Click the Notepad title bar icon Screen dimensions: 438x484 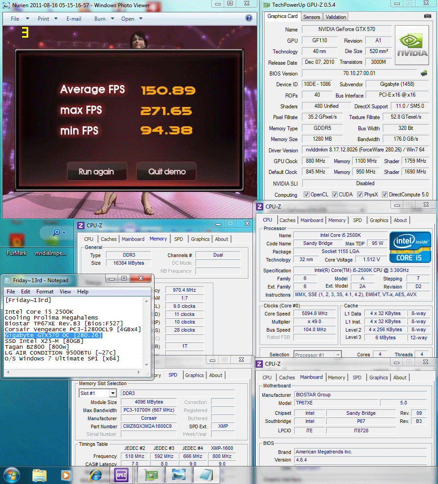[x=7, y=280]
